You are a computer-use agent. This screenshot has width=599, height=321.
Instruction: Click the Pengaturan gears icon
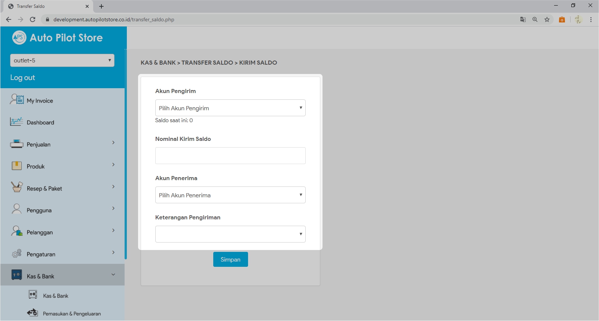tap(16, 254)
